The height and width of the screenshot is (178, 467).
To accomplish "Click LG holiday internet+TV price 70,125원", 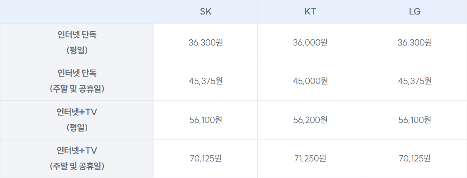I will click(415, 159).
